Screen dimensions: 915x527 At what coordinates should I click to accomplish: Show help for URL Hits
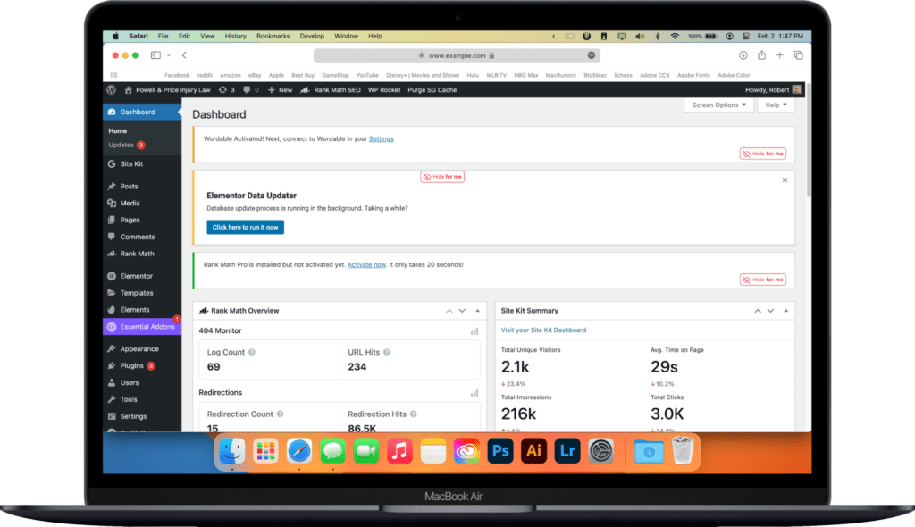(x=387, y=353)
